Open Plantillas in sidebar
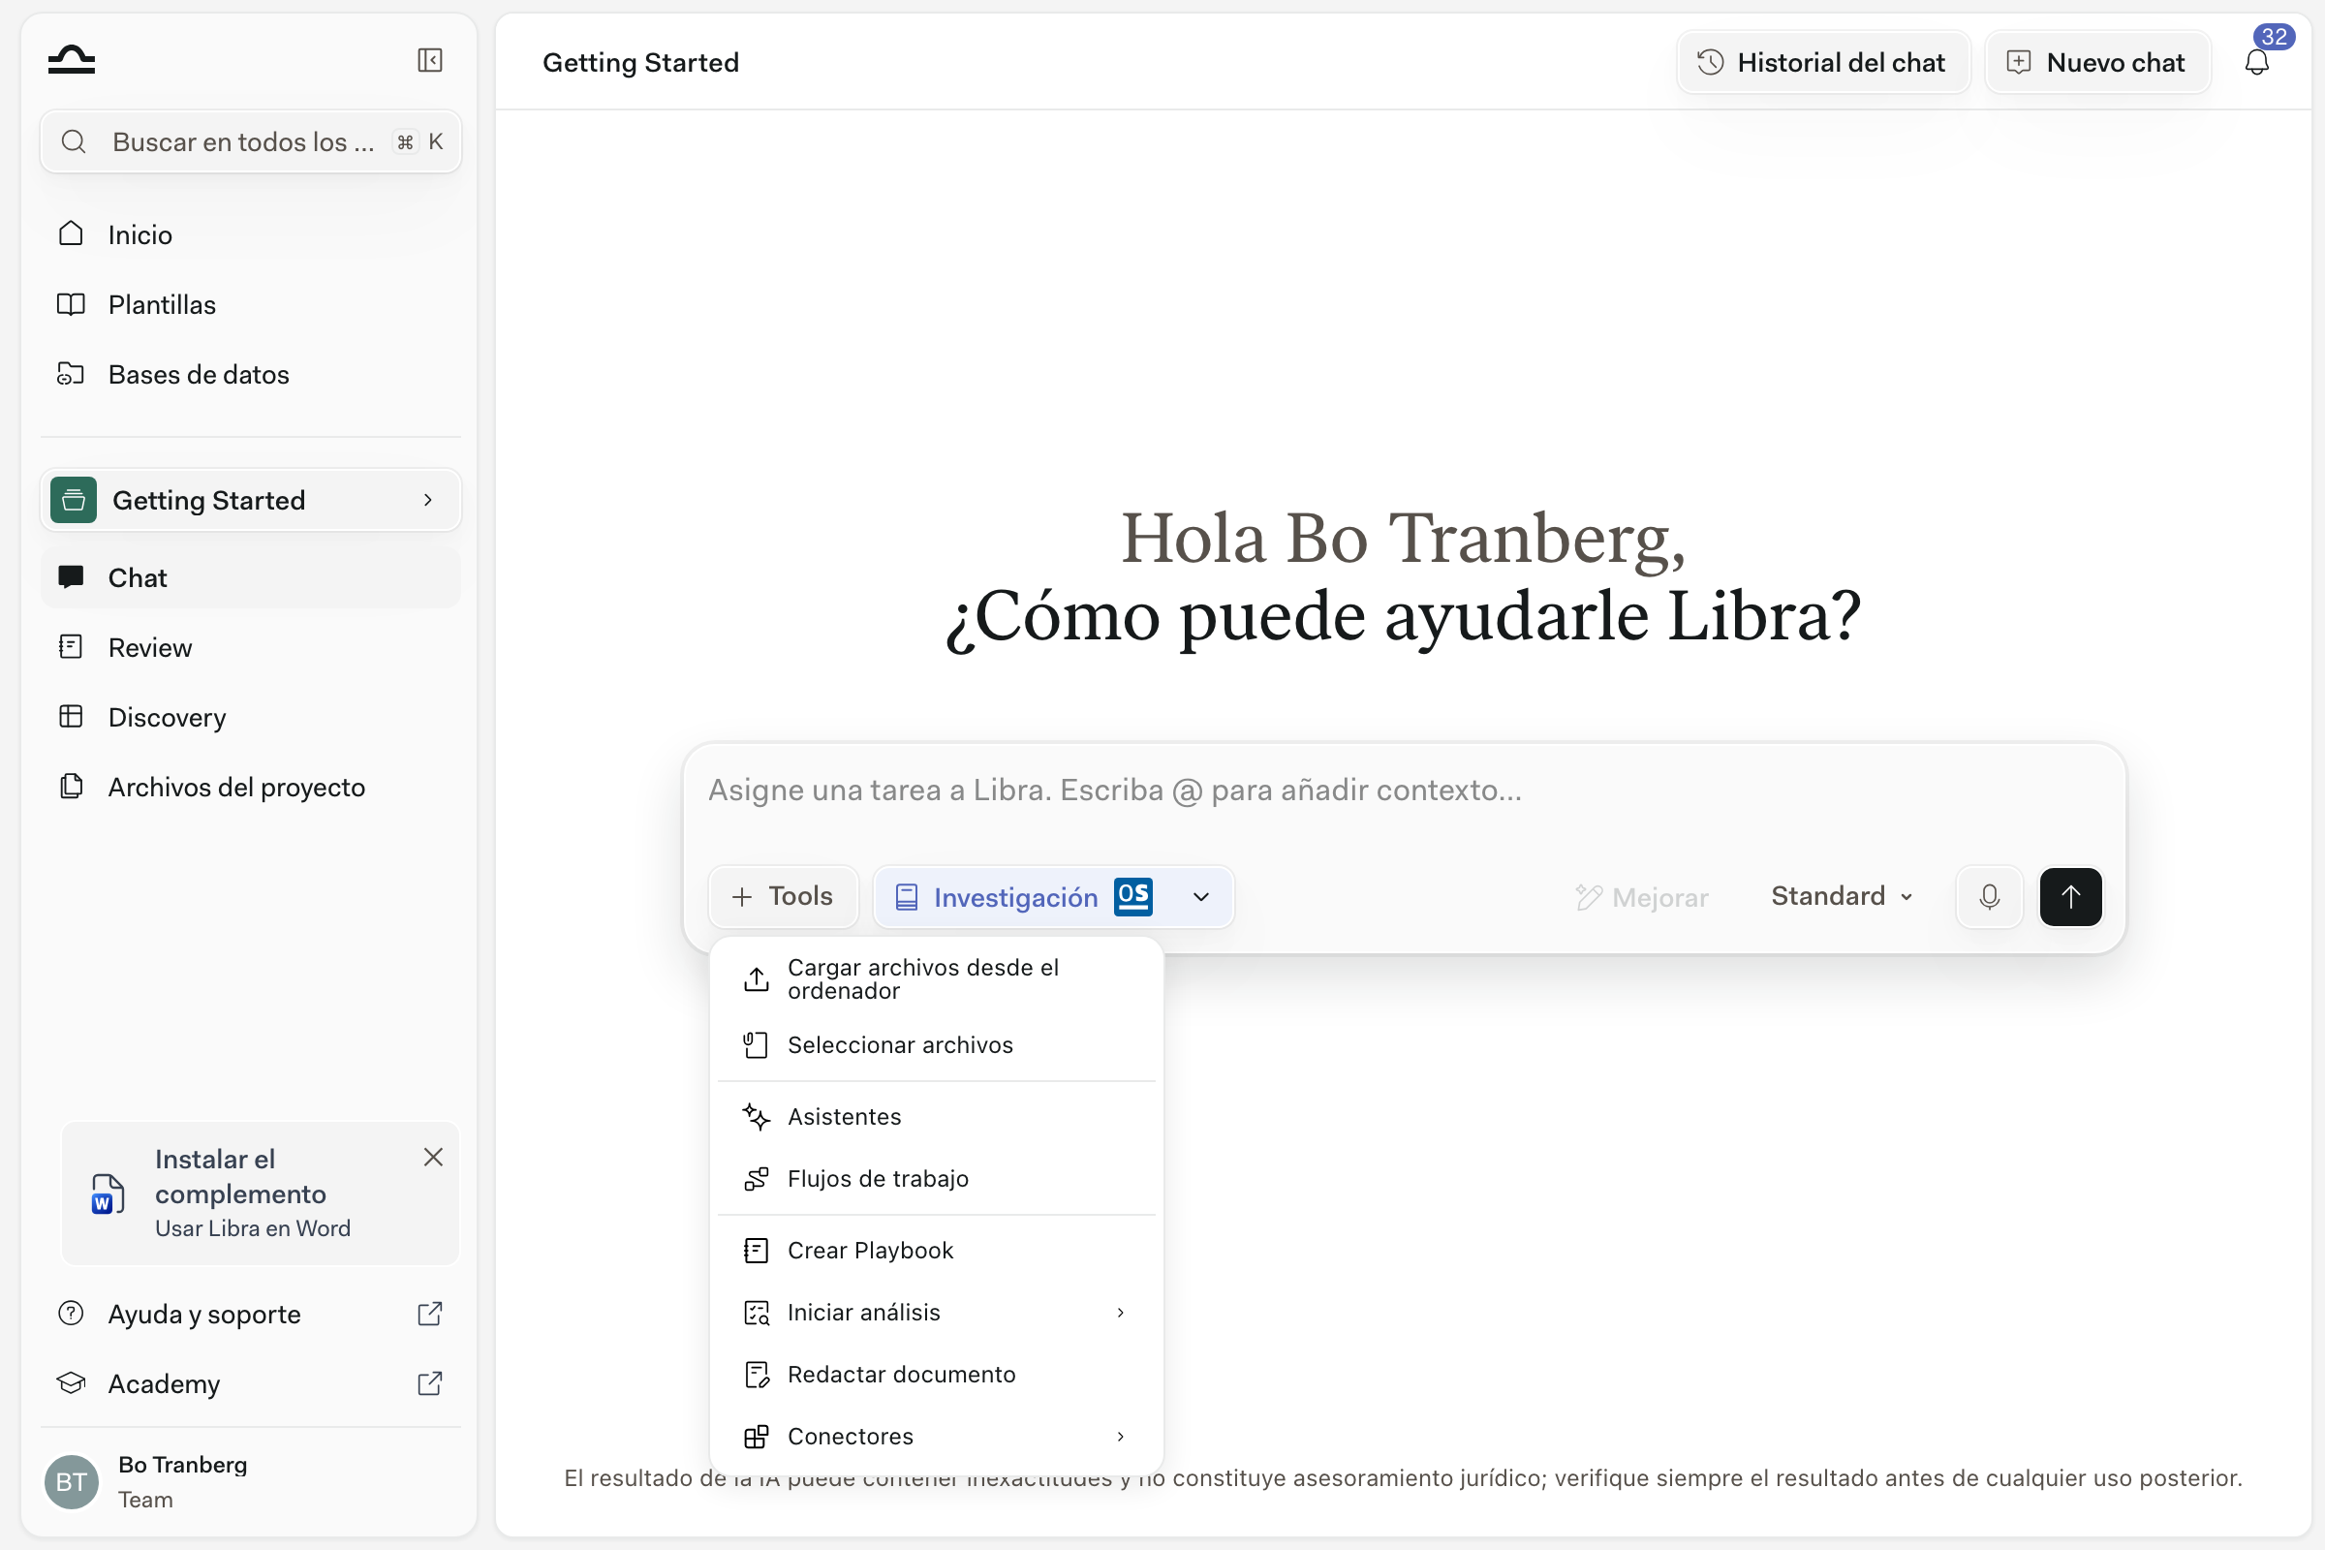 coord(251,304)
